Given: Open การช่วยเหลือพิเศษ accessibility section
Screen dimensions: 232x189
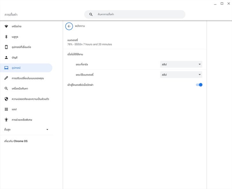Looking at the screenshot, I should [26, 120].
